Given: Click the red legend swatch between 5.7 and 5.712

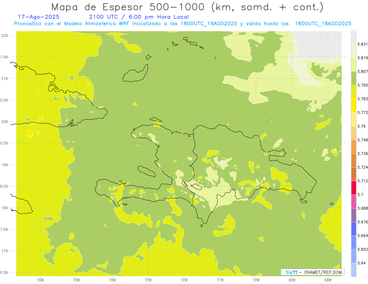Looking at the screenshot, I should pyautogui.click(x=354, y=187).
